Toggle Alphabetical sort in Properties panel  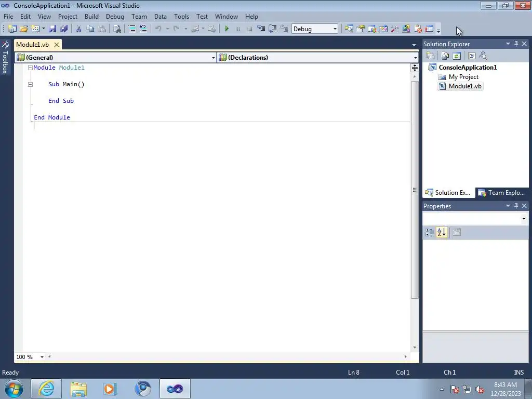tap(442, 232)
